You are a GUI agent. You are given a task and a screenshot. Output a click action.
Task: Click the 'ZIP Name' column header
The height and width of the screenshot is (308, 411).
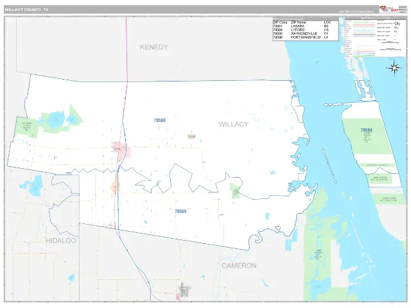pyautogui.click(x=298, y=22)
